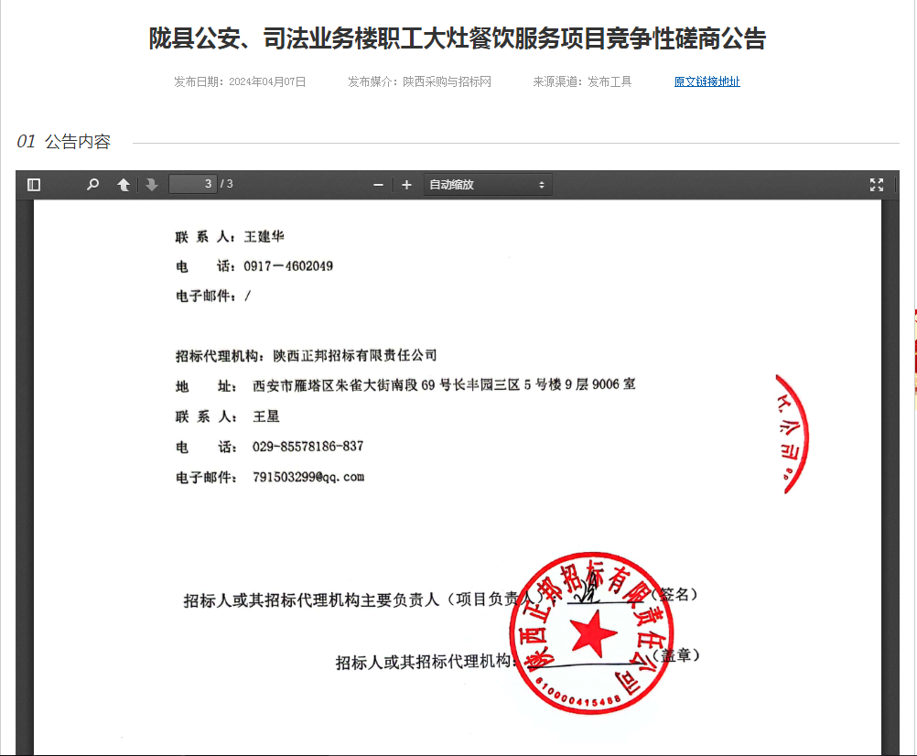917x756 pixels.
Task: Click the announcement title heading text
Action: pos(458,38)
